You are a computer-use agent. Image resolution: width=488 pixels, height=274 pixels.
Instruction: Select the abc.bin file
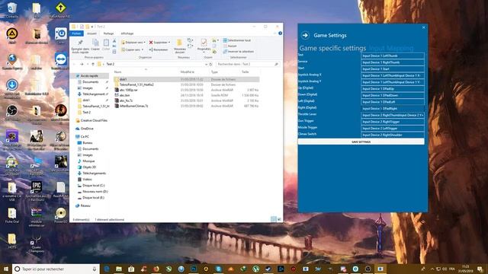coord(186,95)
